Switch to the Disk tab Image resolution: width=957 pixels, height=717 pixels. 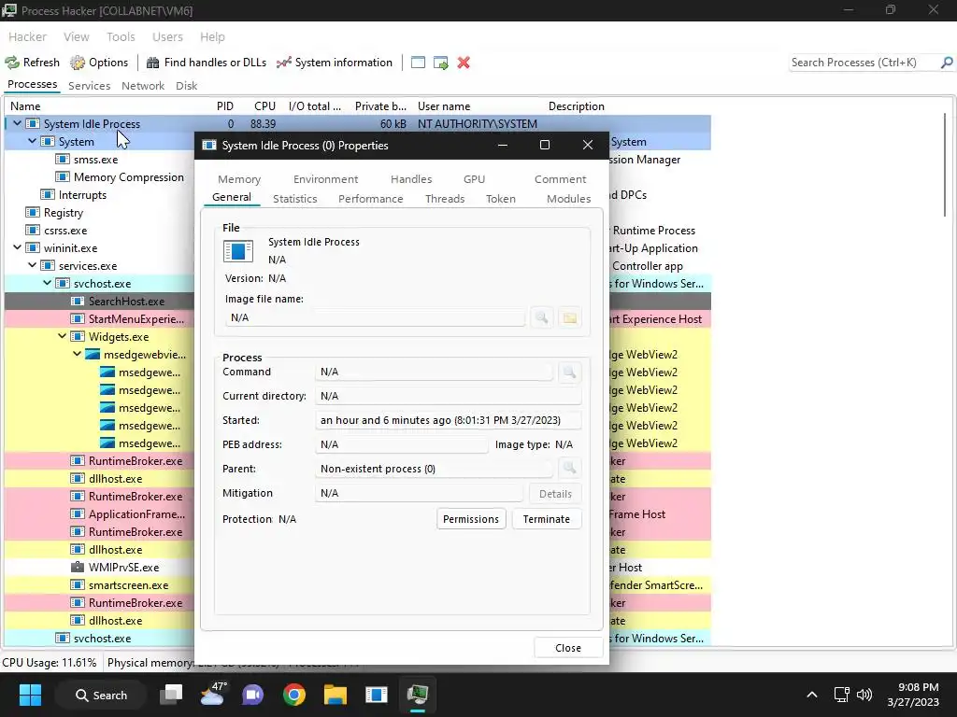pos(186,85)
